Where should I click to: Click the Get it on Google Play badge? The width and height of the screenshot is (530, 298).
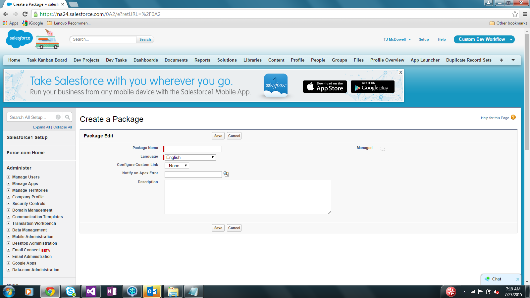pyautogui.click(x=372, y=86)
